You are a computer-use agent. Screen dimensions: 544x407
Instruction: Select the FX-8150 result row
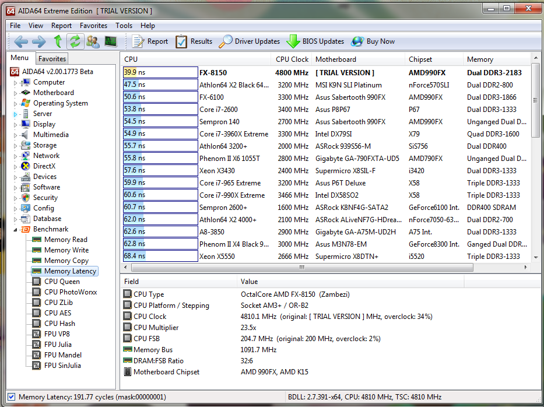click(x=325, y=72)
